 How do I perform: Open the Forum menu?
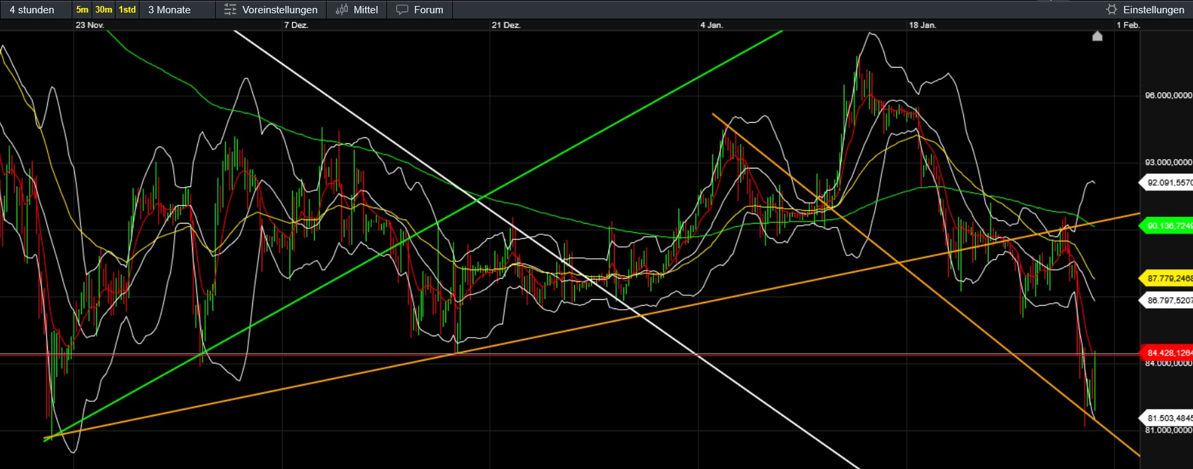428,10
